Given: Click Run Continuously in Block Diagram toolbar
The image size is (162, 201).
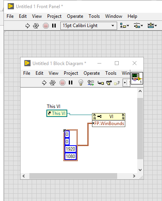Looking at the screenshot, I should [53, 82].
